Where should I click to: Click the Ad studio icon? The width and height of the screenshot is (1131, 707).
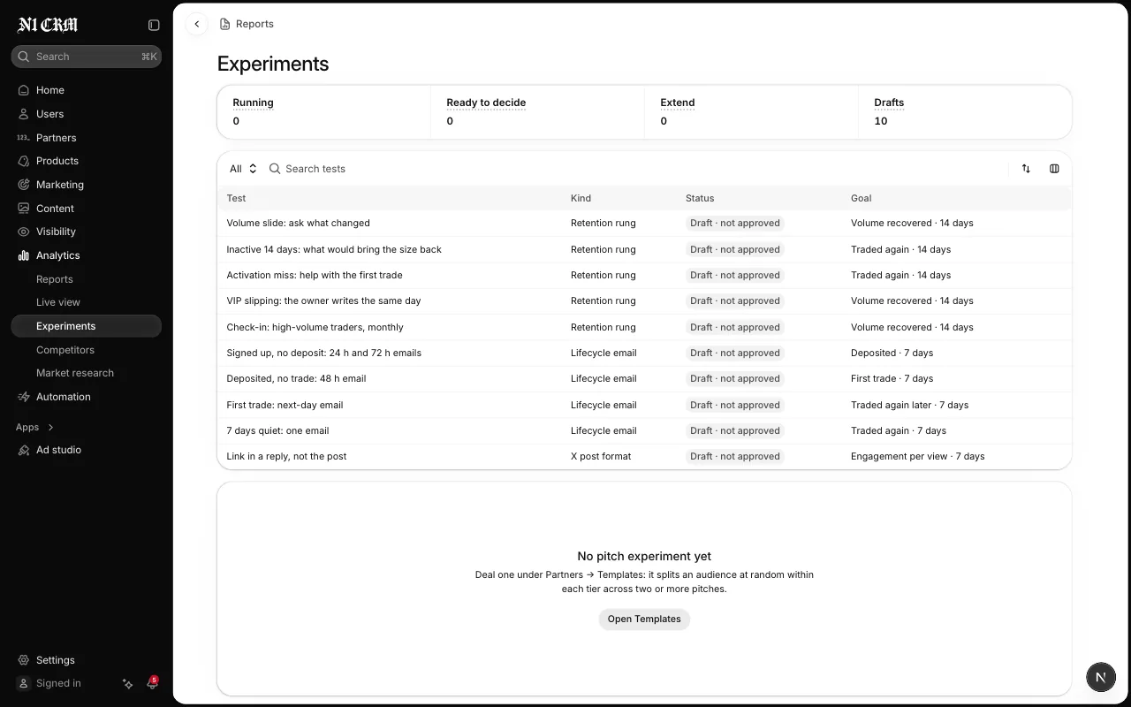click(x=24, y=450)
